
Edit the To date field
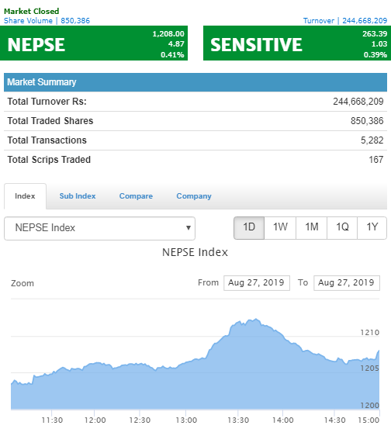point(347,283)
